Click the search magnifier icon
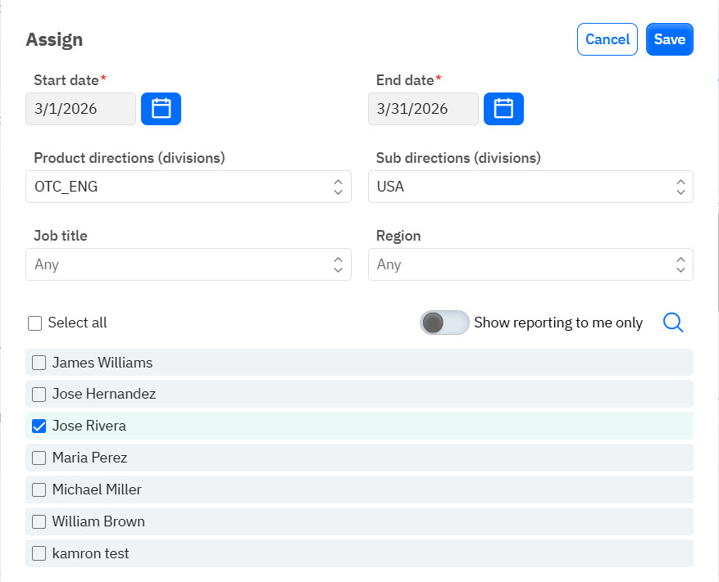 673,323
